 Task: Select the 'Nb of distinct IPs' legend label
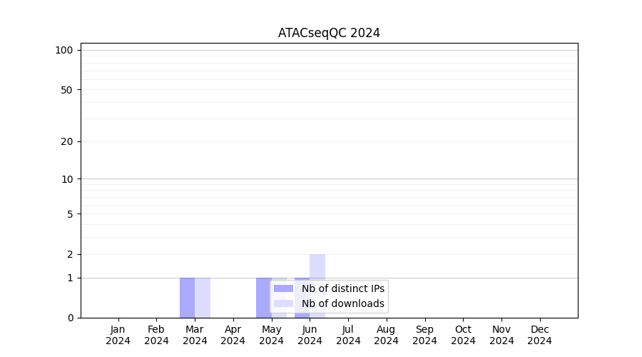pyautogui.click(x=342, y=288)
